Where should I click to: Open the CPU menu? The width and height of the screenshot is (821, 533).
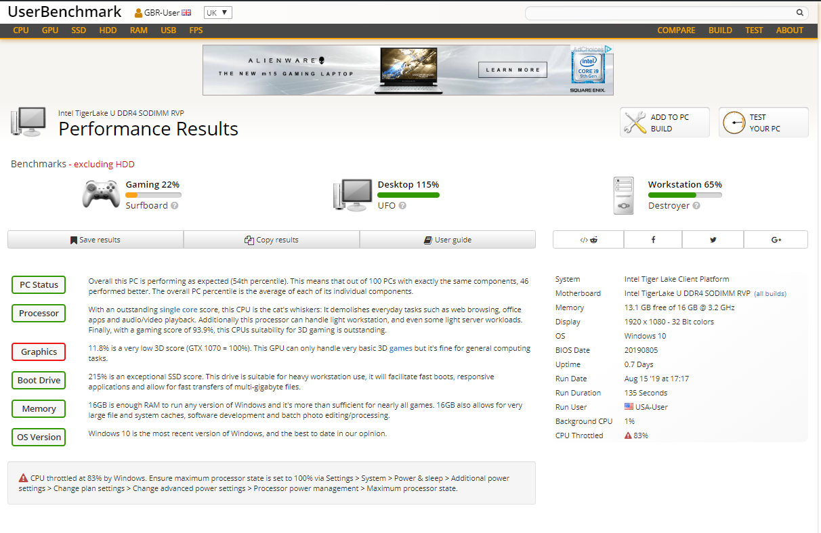click(x=21, y=30)
